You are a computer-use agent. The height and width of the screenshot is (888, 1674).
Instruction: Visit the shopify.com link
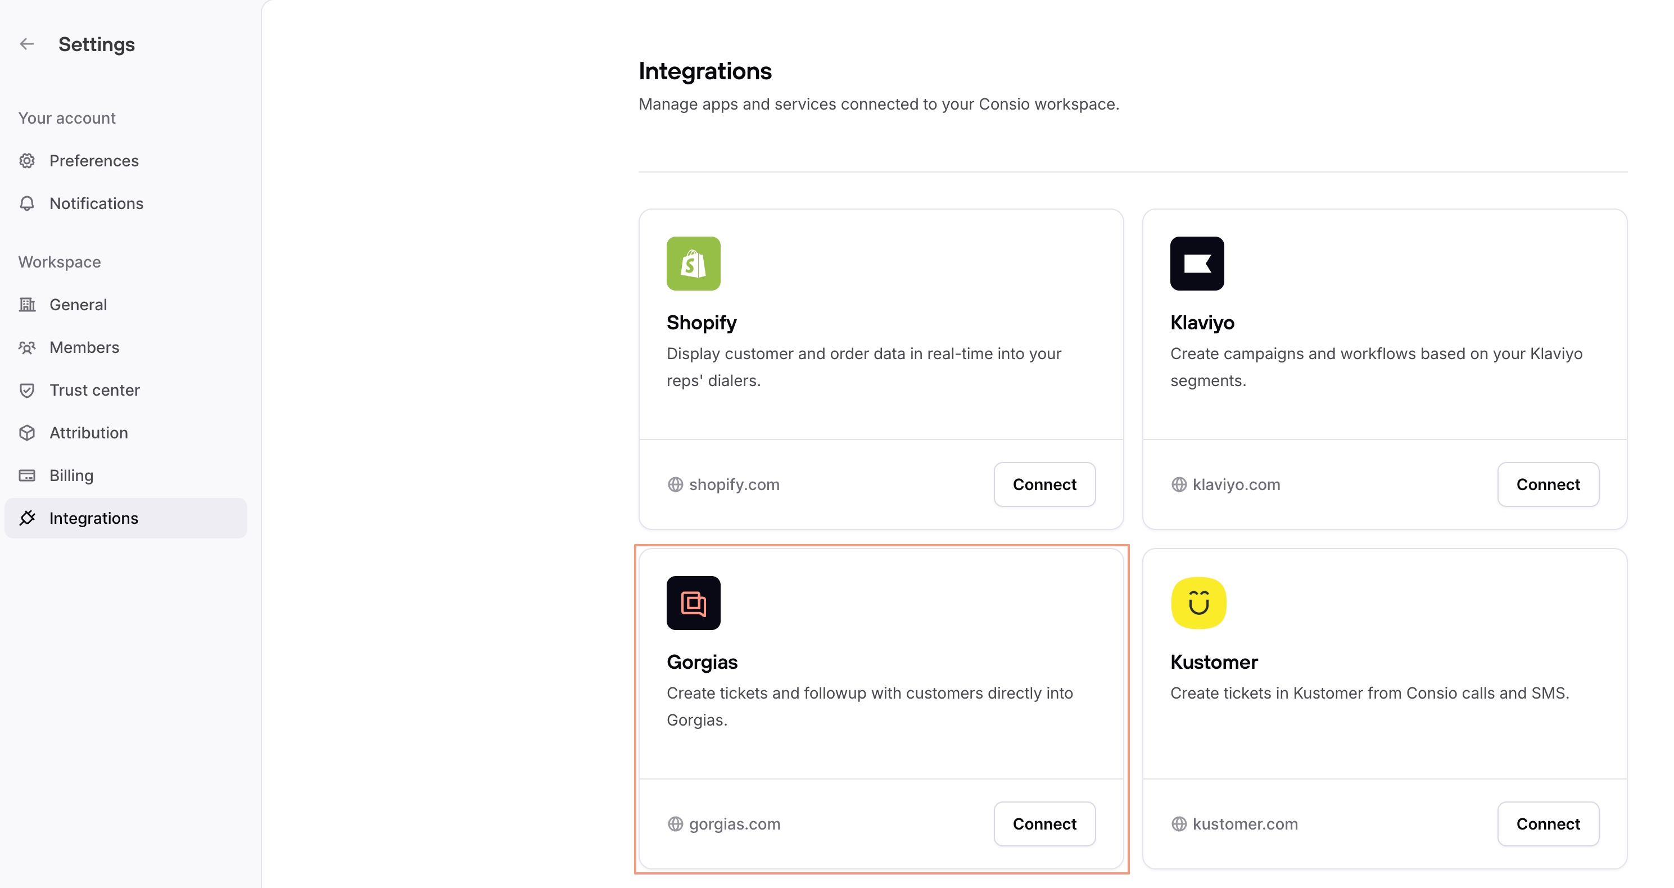click(734, 484)
